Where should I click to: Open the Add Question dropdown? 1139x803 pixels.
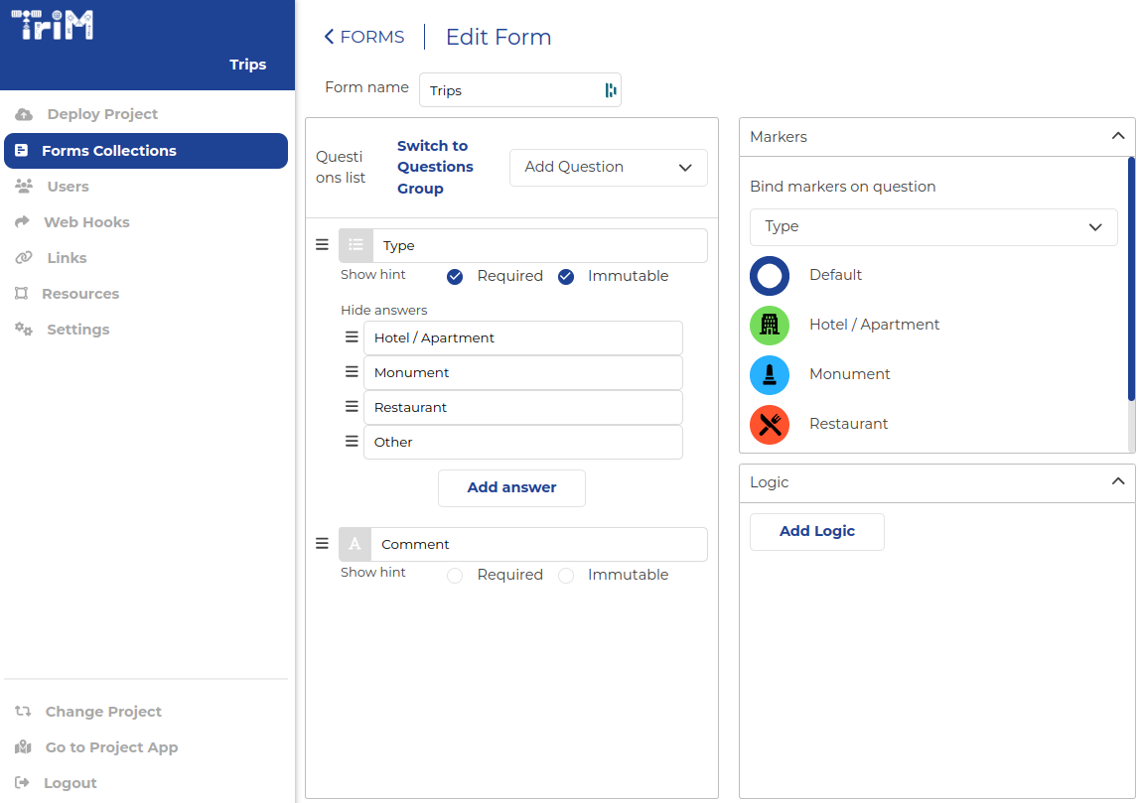[x=608, y=168]
